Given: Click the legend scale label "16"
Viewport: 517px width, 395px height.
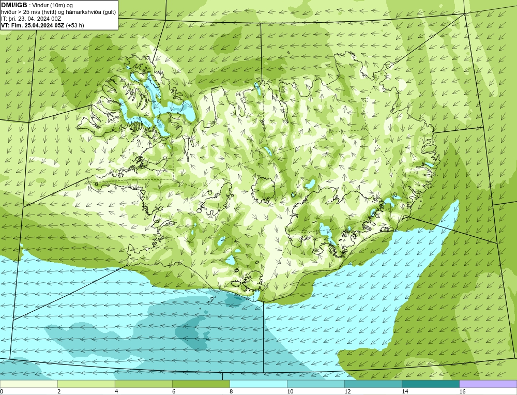Looking at the screenshot, I should tap(462, 391).
